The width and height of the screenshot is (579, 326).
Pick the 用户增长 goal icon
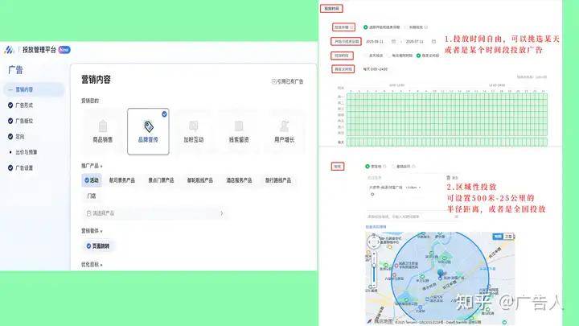point(284,126)
